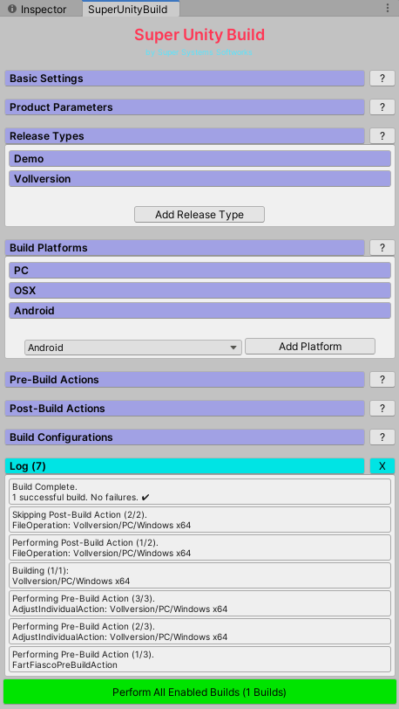Image resolution: width=399 pixels, height=709 pixels.
Task: Open help for Basic Settings
Action: click(x=382, y=79)
